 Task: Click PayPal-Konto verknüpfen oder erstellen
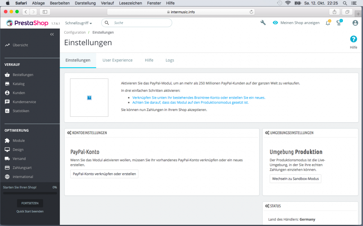(x=104, y=174)
